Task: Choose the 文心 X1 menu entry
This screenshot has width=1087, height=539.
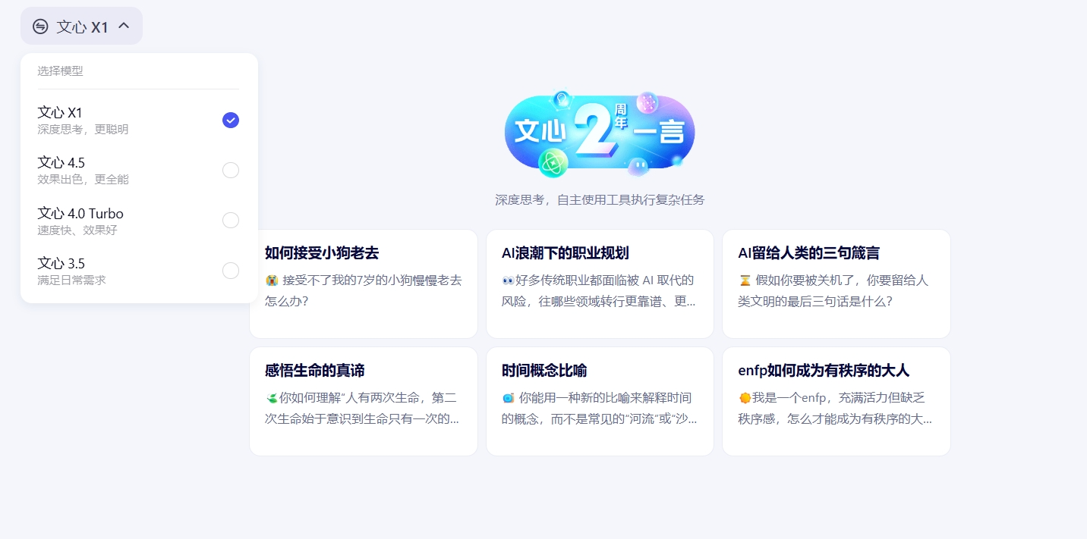Action: pyautogui.click(x=139, y=120)
